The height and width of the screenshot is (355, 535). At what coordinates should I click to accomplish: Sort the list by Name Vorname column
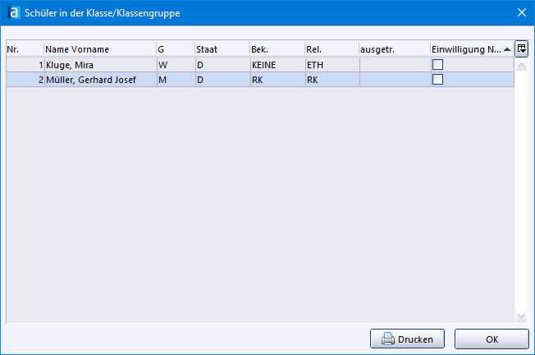tap(99, 49)
